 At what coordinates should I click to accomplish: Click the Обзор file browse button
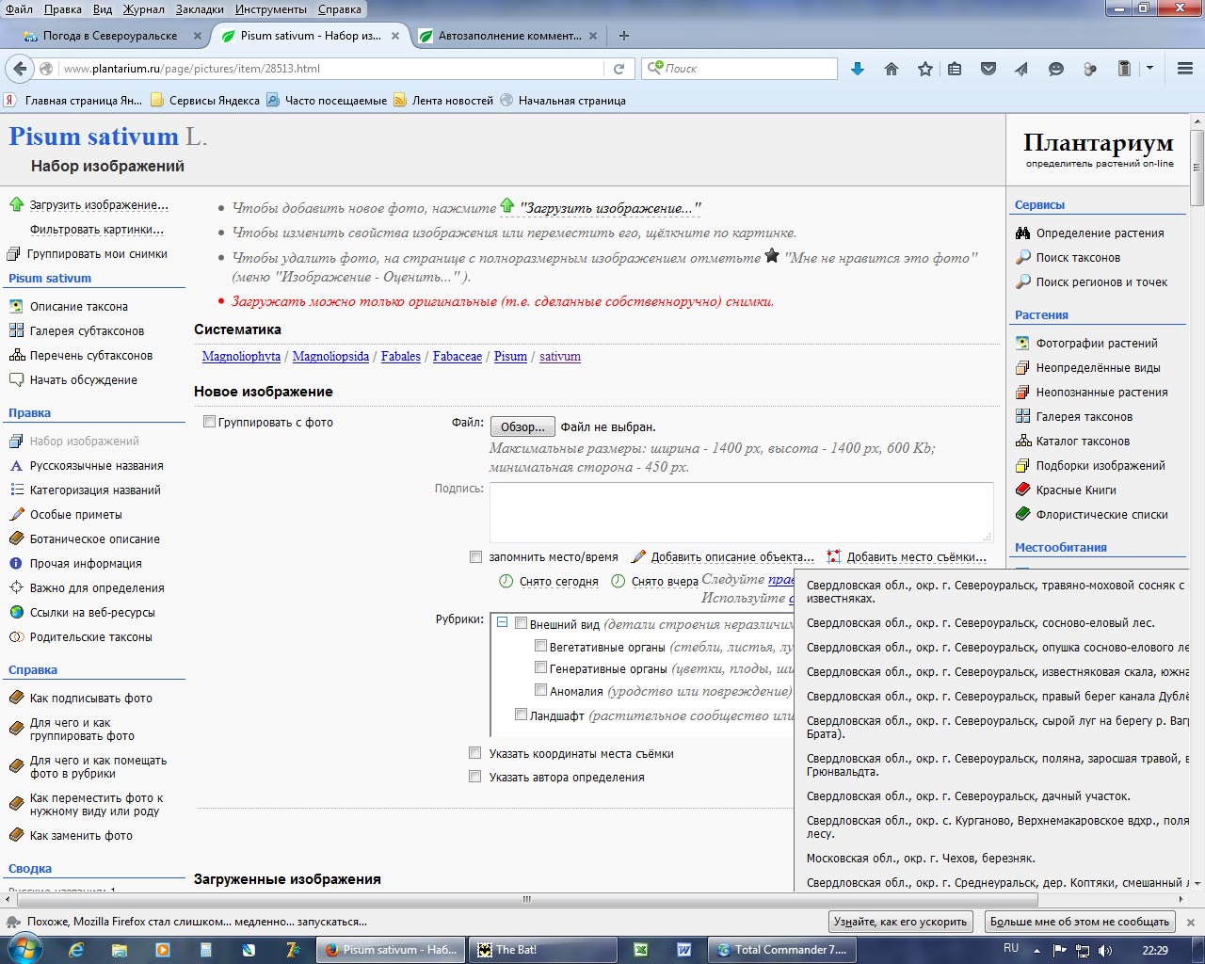click(x=522, y=427)
